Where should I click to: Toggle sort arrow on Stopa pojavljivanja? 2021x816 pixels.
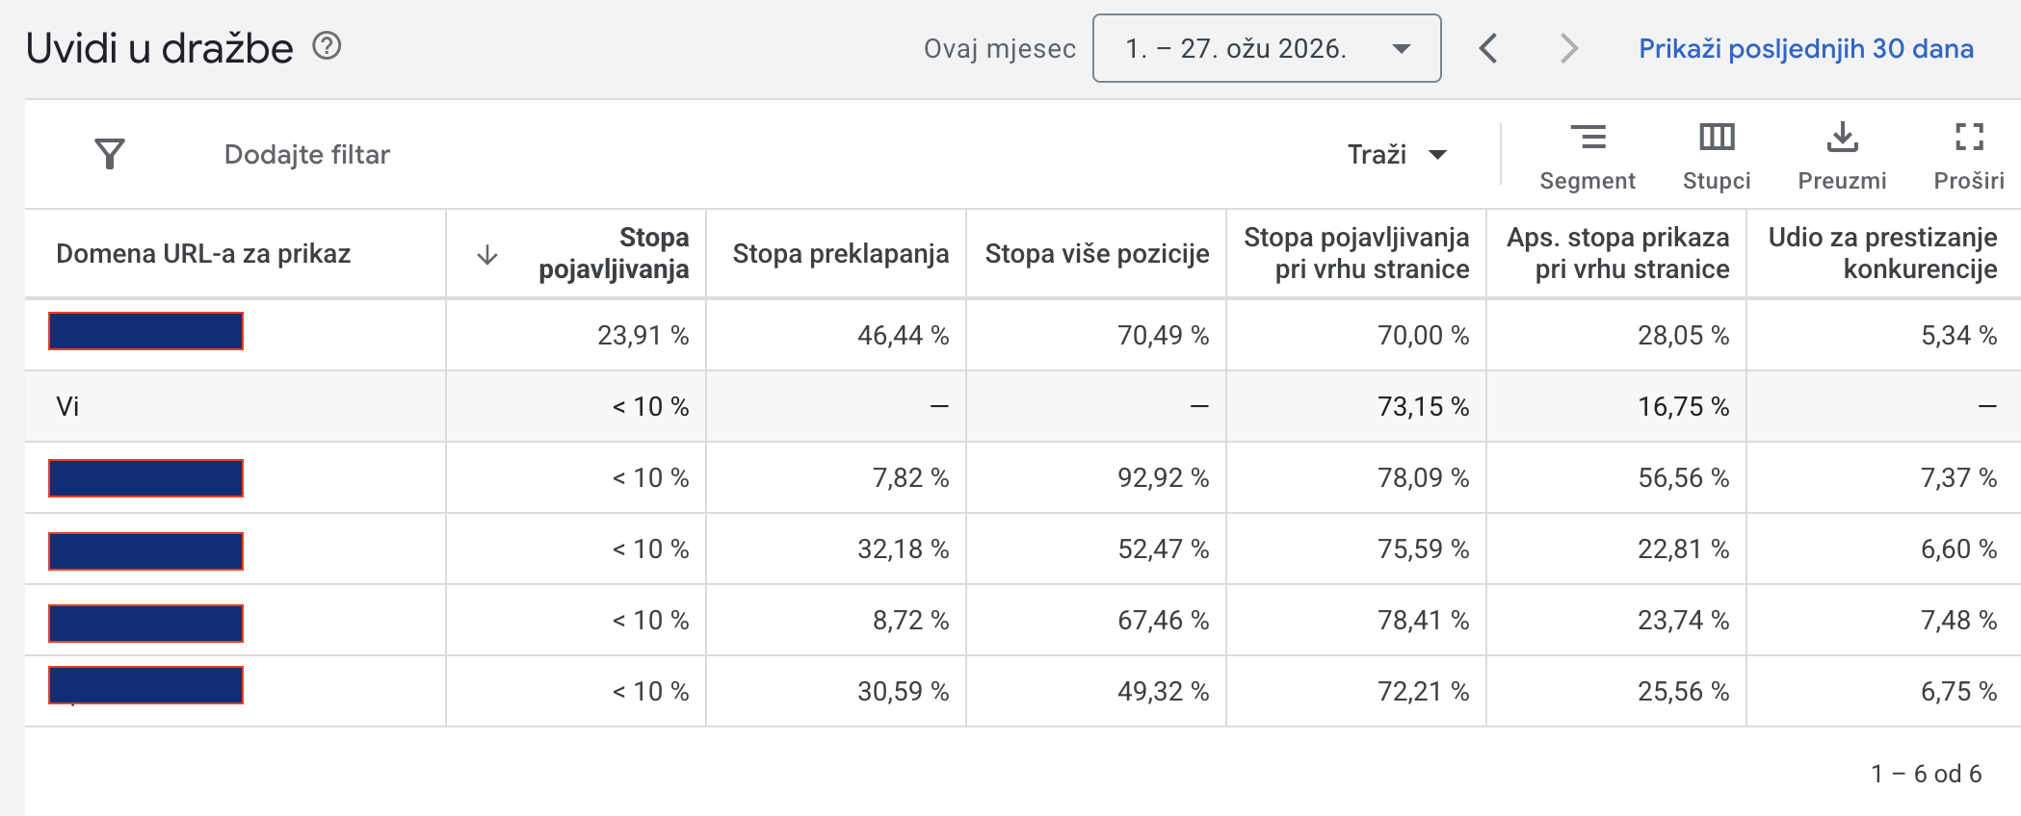click(x=487, y=254)
